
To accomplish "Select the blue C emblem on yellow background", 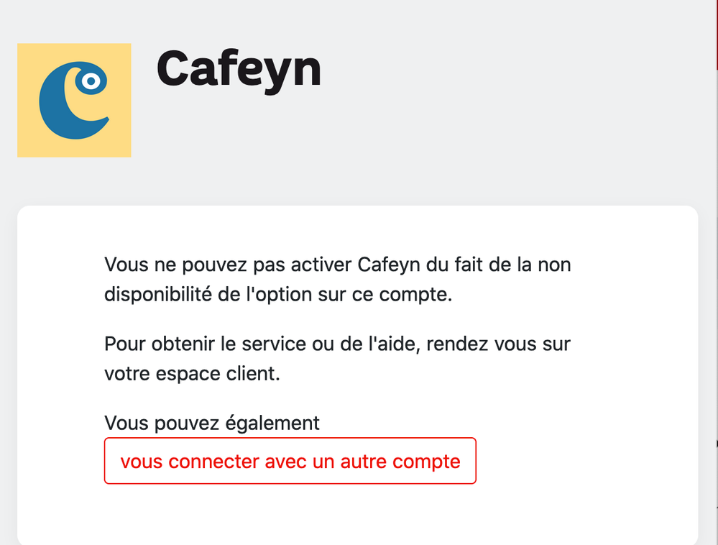I will point(73,99).
